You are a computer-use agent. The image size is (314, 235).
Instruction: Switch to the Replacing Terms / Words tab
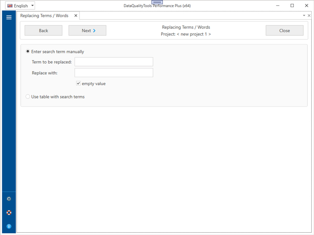click(44, 16)
